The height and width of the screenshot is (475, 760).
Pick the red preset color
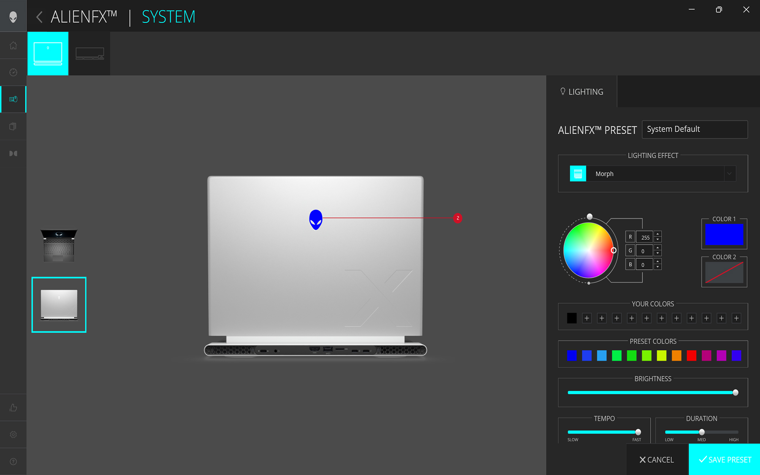point(691,355)
